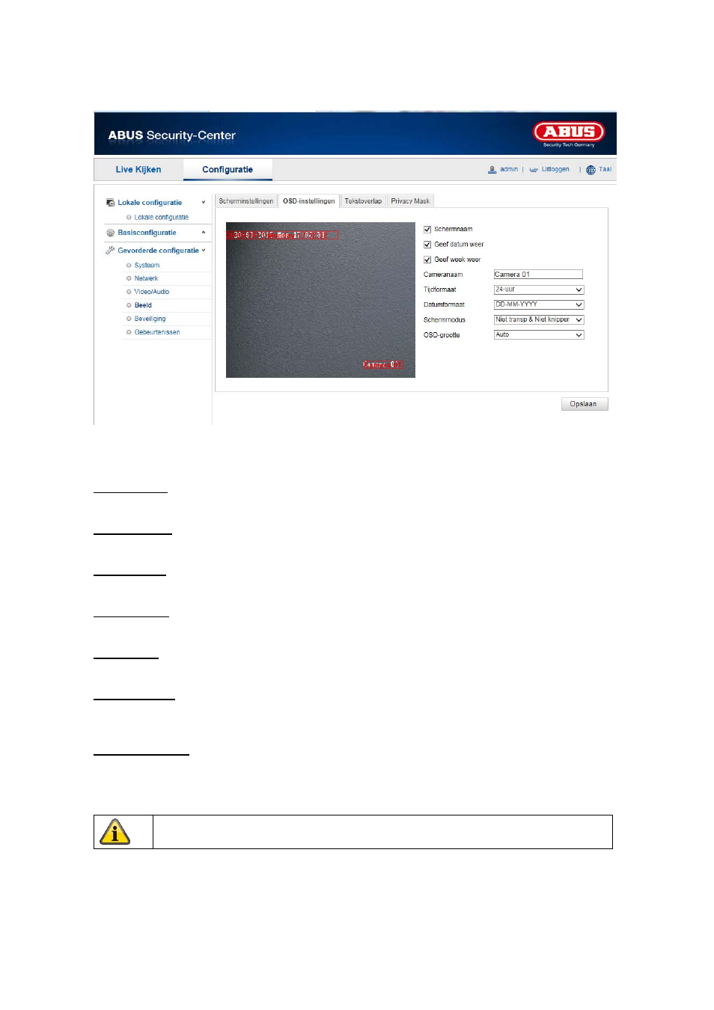Toggle the Geef datum weer checkbox
The width and height of the screenshot is (714, 1010).
(427, 245)
